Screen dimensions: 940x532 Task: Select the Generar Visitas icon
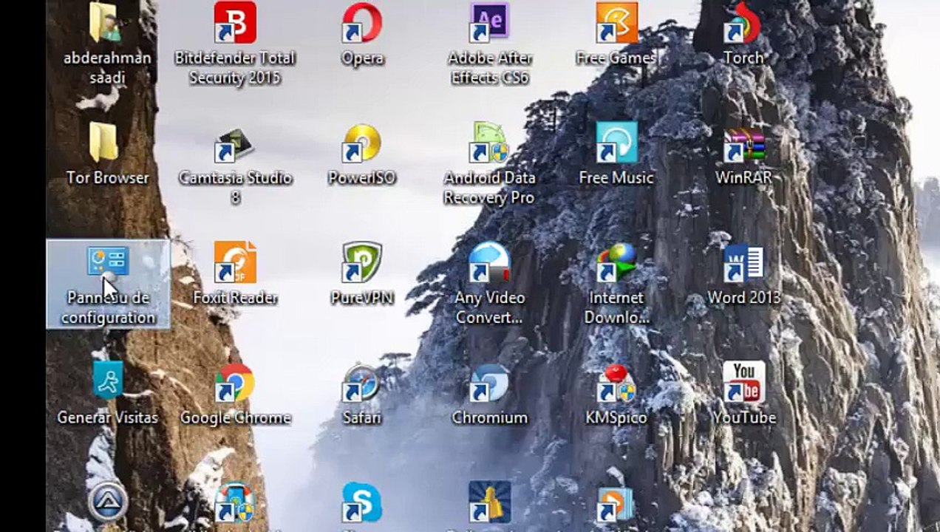(x=108, y=393)
